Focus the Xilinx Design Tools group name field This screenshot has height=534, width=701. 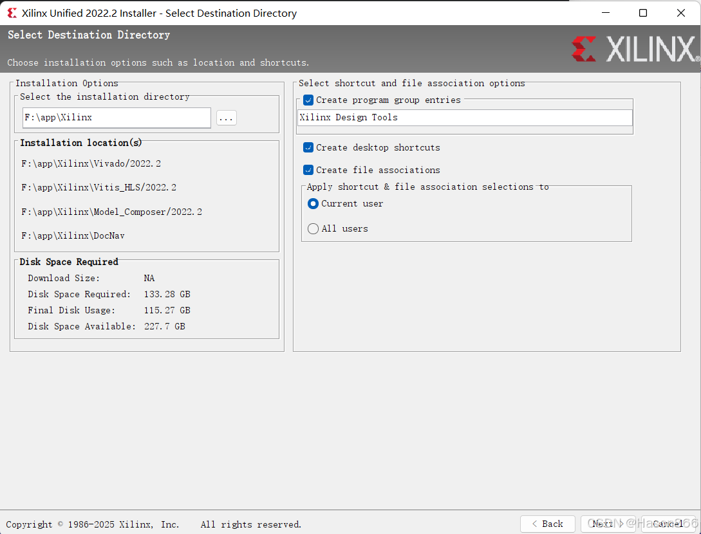tap(465, 118)
